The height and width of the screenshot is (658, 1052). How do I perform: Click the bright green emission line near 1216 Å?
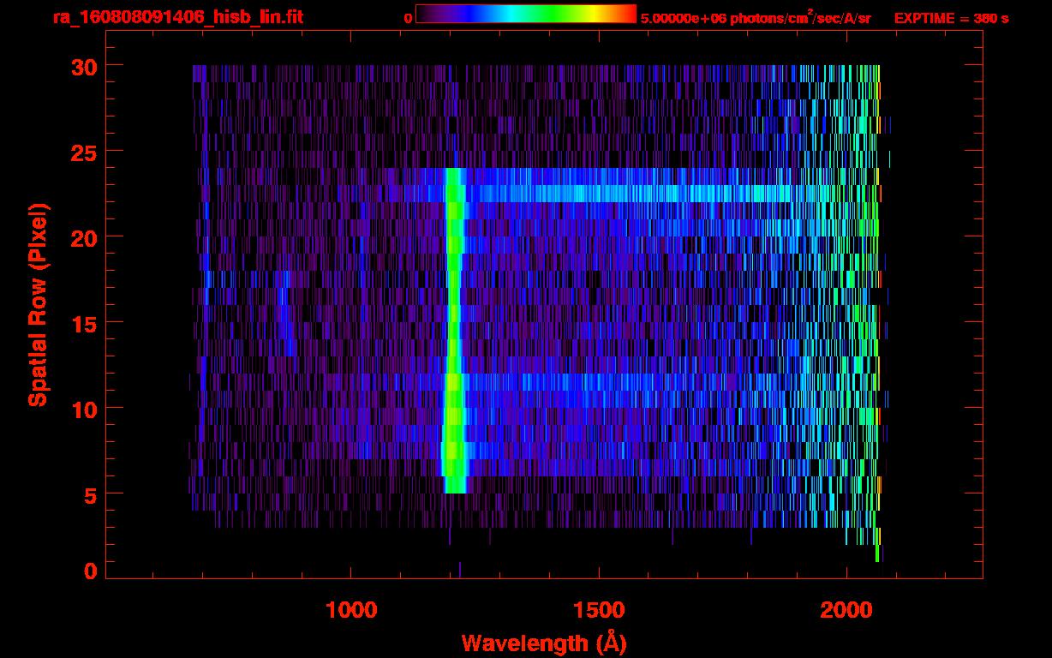pyautogui.click(x=454, y=330)
